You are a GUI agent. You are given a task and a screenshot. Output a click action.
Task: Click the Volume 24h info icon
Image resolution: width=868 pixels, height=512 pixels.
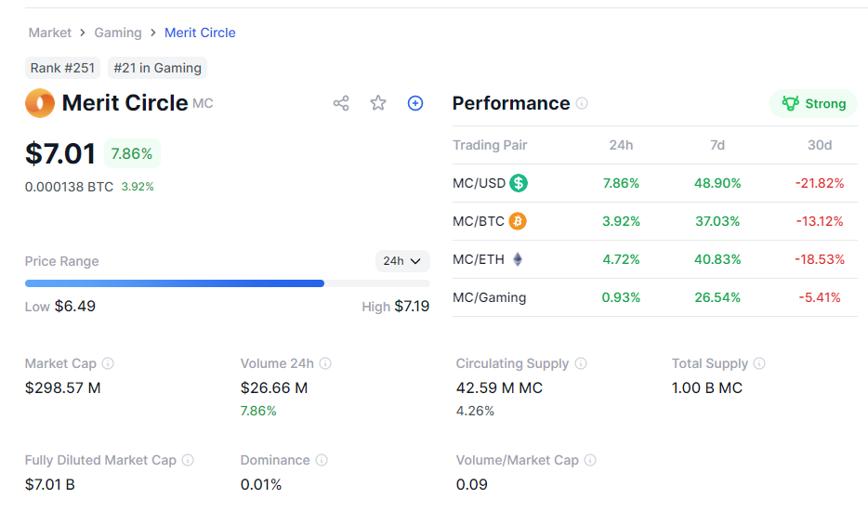[325, 363]
